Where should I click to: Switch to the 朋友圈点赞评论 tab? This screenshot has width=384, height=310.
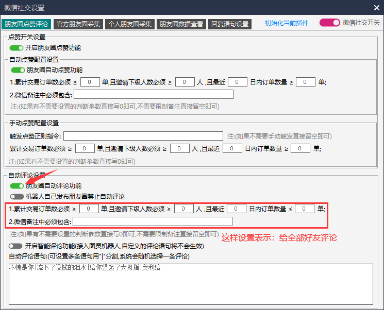[26, 24]
